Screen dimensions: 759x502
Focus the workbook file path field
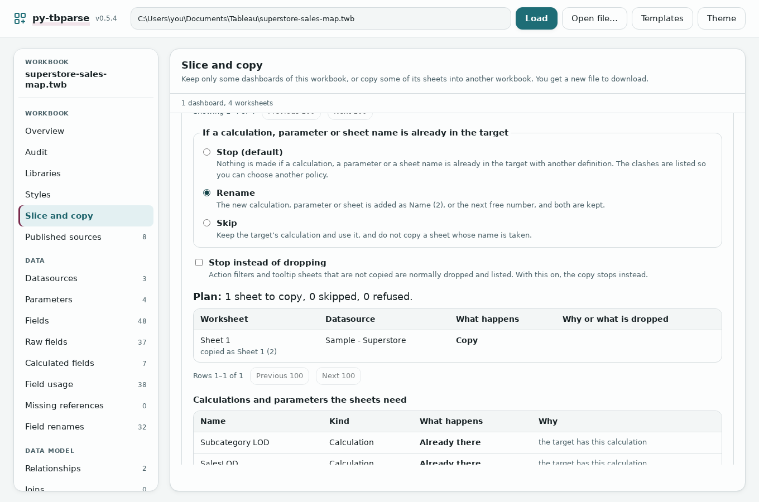click(x=321, y=18)
